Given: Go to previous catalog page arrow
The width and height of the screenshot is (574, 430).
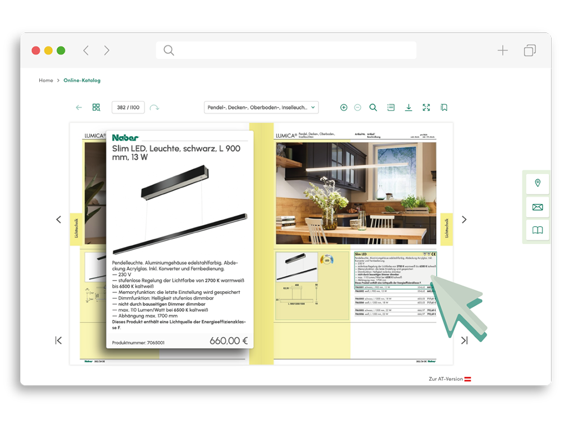Looking at the screenshot, I should pyautogui.click(x=59, y=219).
